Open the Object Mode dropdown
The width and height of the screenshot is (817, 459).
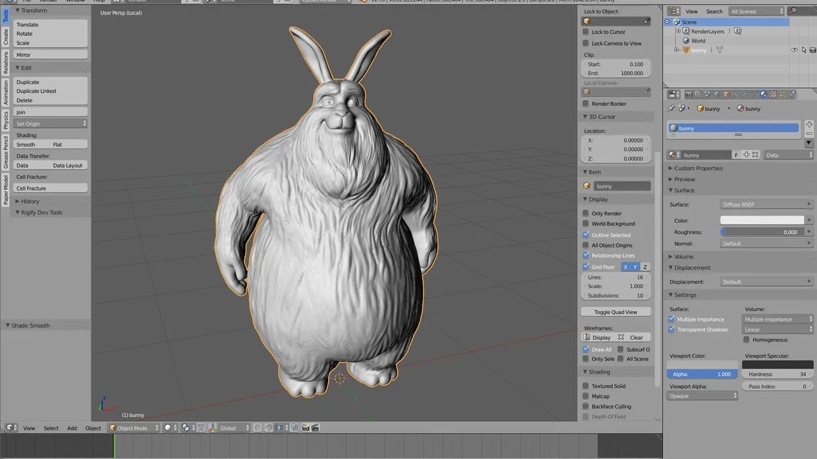pyautogui.click(x=133, y=428)
